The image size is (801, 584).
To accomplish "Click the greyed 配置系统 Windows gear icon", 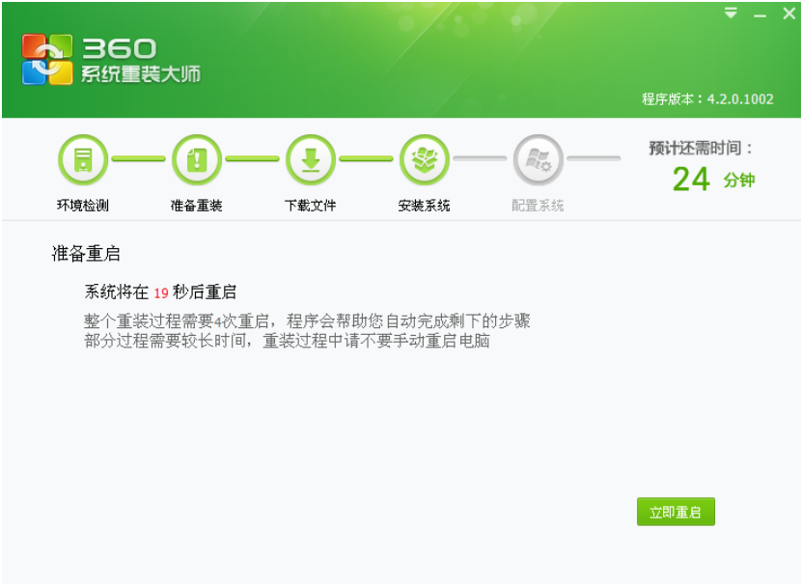I will (538, 159).
